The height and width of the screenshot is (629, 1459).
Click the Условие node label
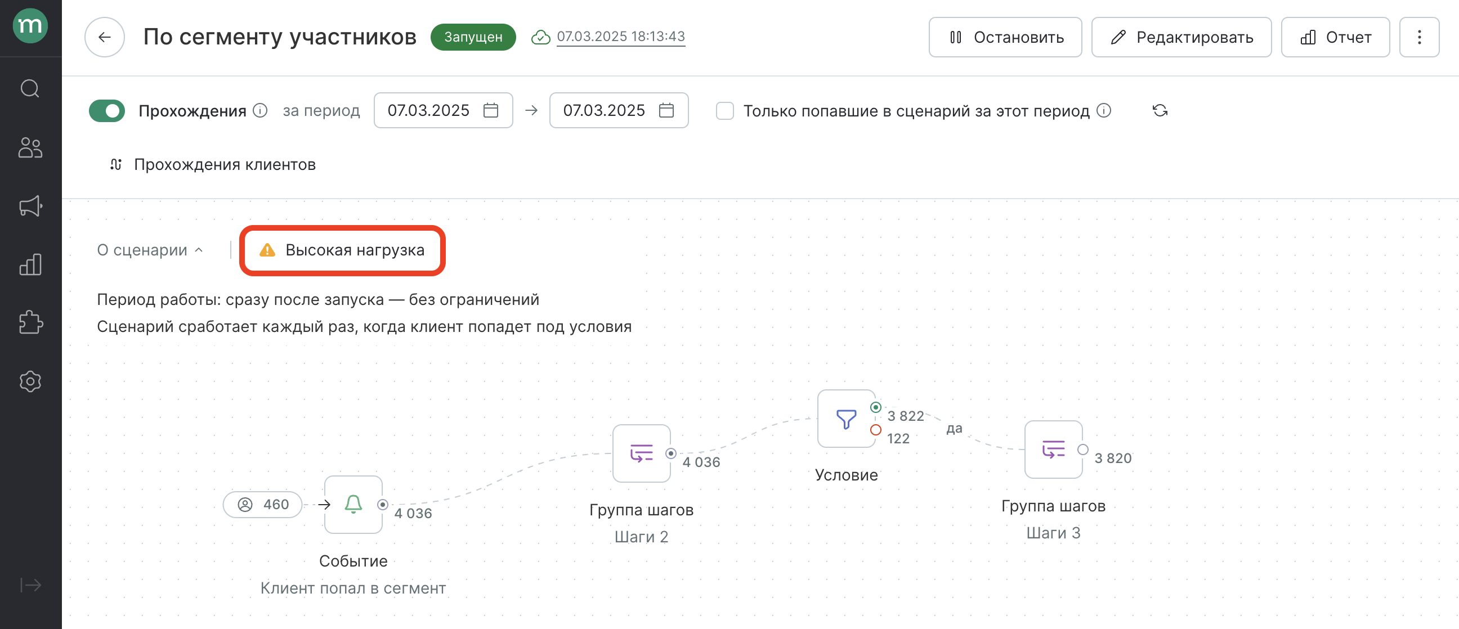tap(846, 475)
